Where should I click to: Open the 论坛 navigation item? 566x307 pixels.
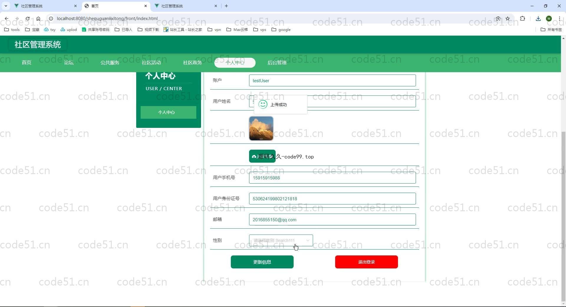pos(69,62)
